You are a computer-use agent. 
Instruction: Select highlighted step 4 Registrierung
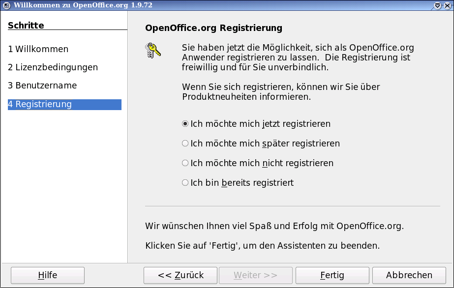click(x=40, y=104)
